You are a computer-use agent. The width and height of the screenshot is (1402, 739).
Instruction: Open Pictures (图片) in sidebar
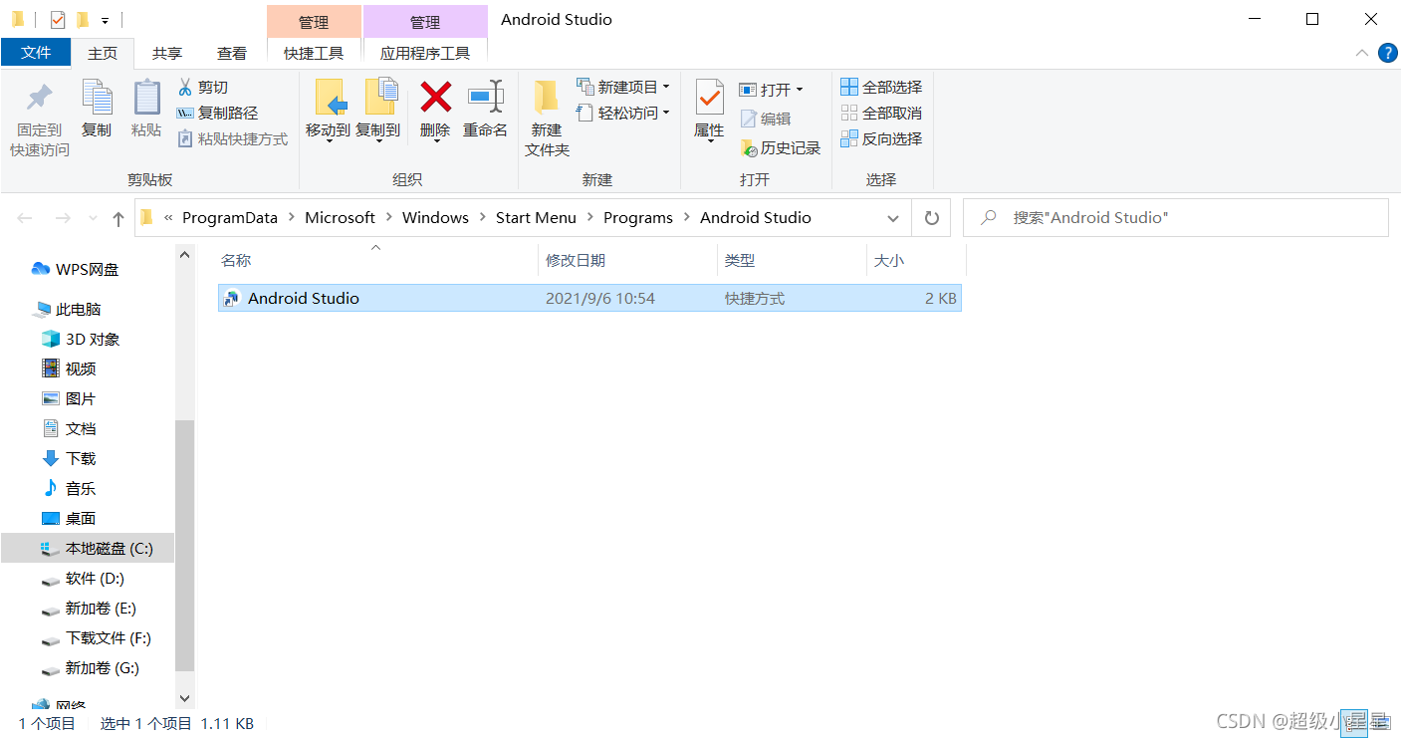tap(69, 398)
